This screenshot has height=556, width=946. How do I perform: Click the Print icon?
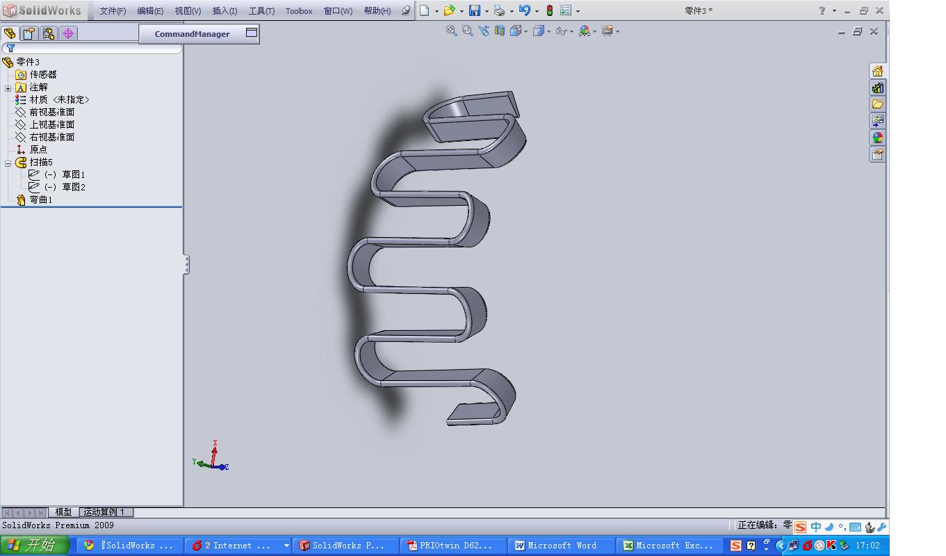pyautogui.click(x=499, y=10)
